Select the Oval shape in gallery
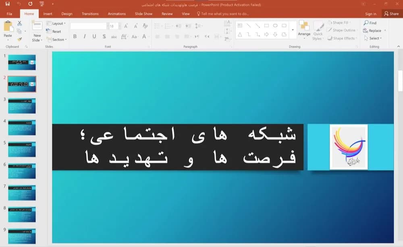Viewport: 403px width, 247px height. 275,25
